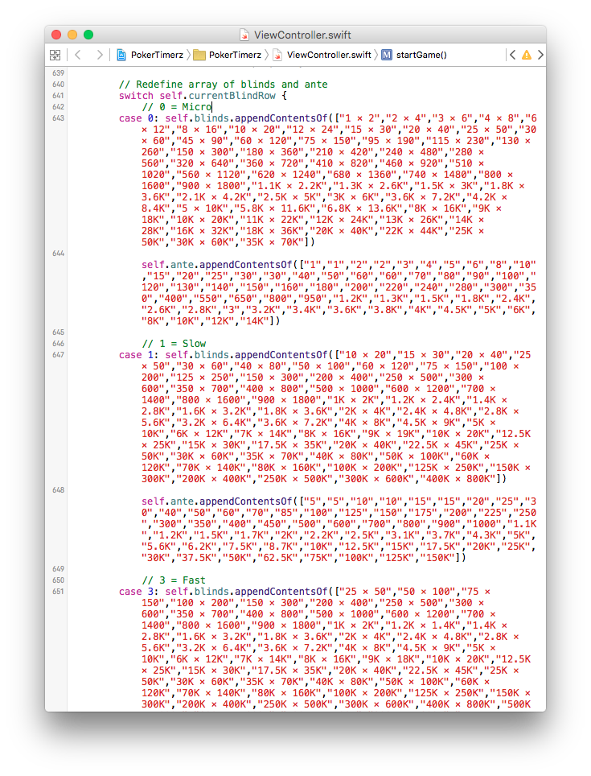Close the window with the red button
The height and width of the screenshot is (776, 591).
point(56,35)
